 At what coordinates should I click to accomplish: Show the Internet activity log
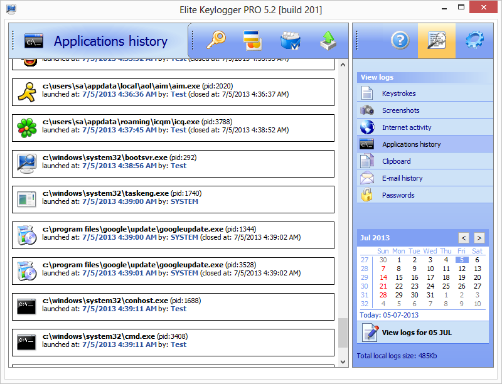[407, 127]
